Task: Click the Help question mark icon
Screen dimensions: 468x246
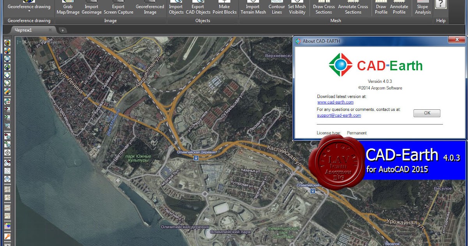Action: [x=441, y=5]
